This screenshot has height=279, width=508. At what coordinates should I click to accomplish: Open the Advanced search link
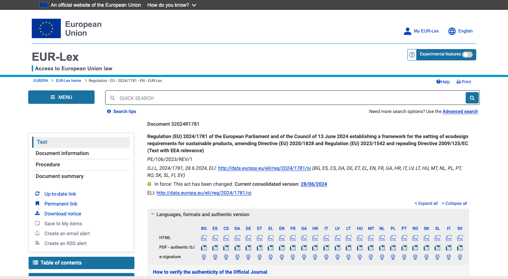click(x=460, y=112)
